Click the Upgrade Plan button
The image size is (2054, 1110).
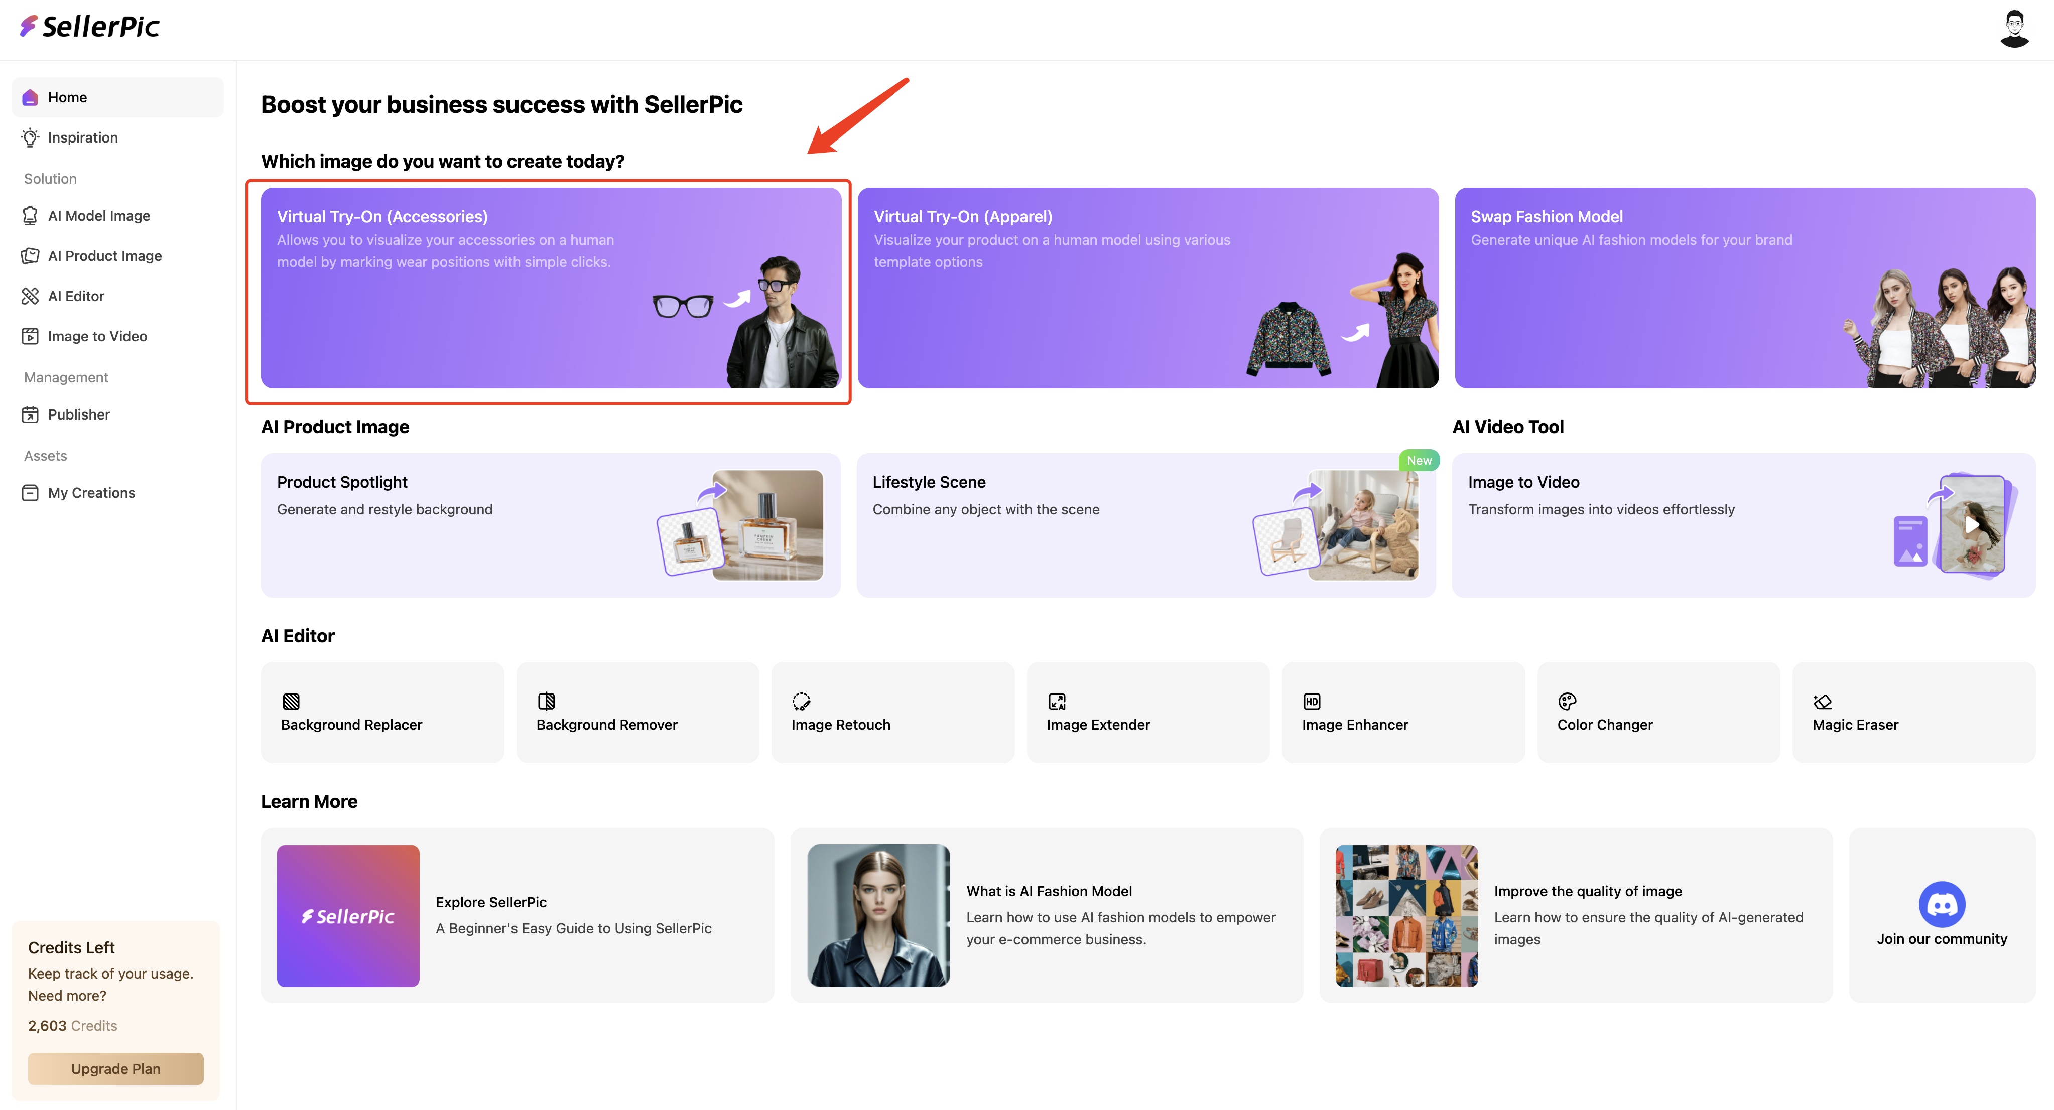point(115,1068)
